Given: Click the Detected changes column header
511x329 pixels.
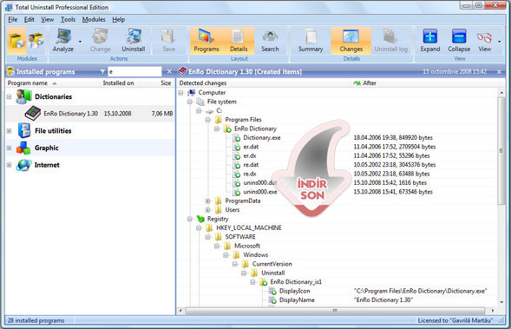Looking at the screenshot, I should pyautogui.click(x=264, y=83).
